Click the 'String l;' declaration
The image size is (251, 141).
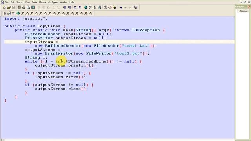coord(36,58)
